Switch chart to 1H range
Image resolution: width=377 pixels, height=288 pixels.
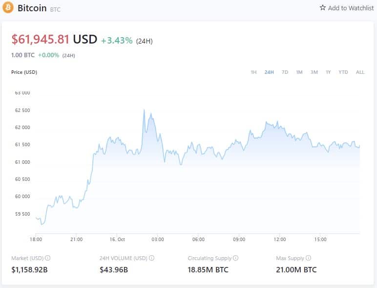click(253, 72)
